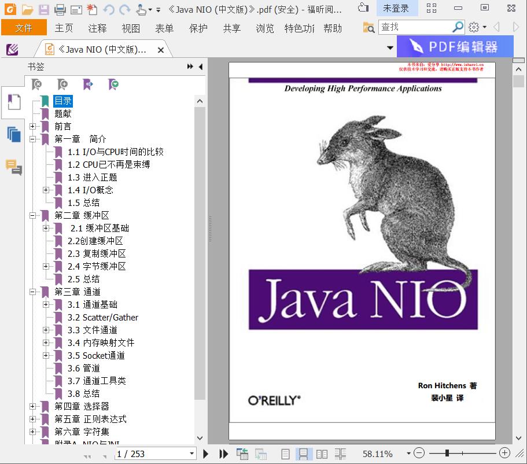Click the 未登录 login button

pos(396,8)
